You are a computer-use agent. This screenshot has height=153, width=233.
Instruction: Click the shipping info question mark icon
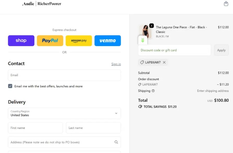tap(153, 91)
